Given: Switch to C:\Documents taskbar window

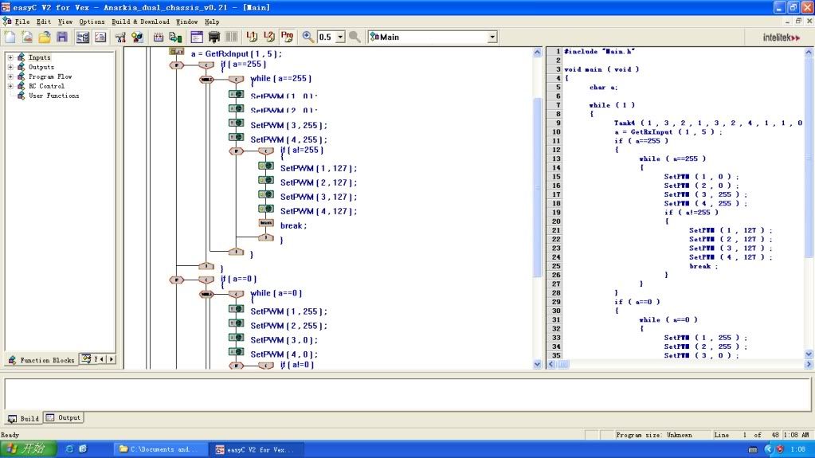Looking at the screenshot, I should click(x=160, y=449).
